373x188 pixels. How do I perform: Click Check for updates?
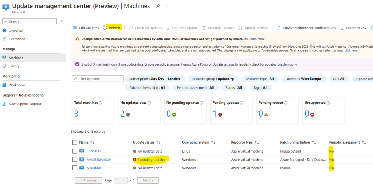click(145, 28)
